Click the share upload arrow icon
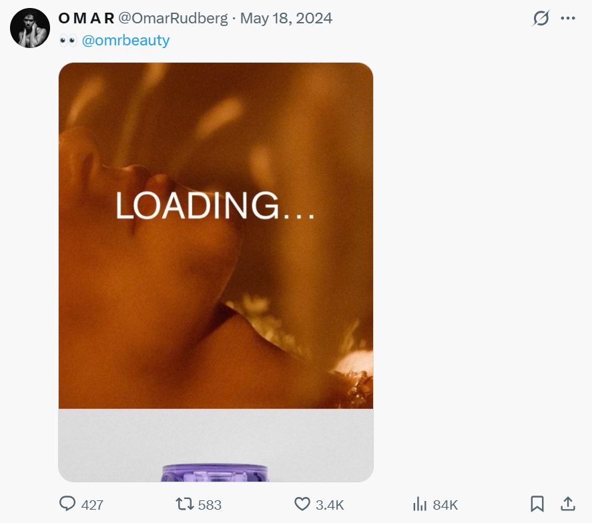Viewport: 592px width, 523px height. tap(568, 504)
